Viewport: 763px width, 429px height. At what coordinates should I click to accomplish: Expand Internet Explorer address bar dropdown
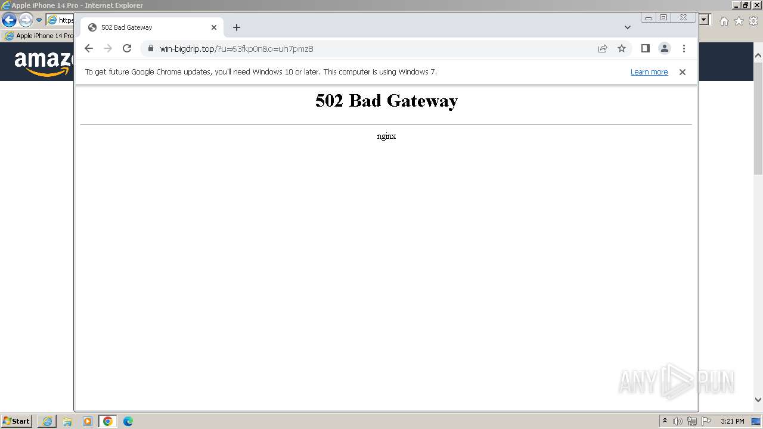pos(705,20)
